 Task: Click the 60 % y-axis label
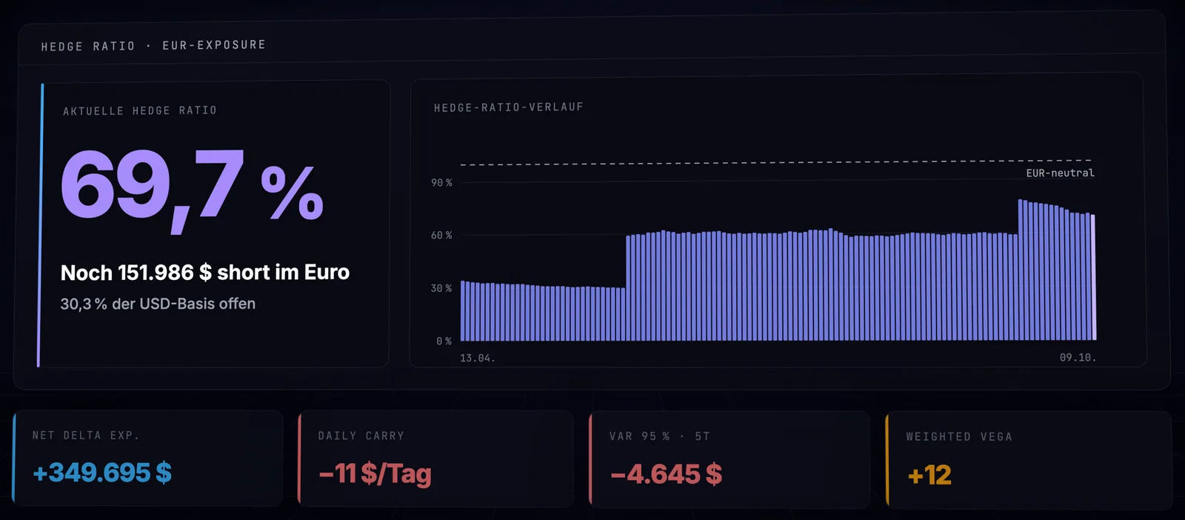(x=441, y=235)
